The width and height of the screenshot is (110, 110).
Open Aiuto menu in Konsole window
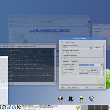click(35, 47)
